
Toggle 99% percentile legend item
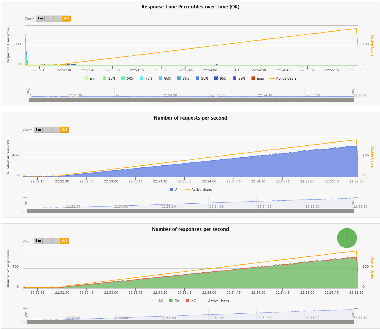239,78
